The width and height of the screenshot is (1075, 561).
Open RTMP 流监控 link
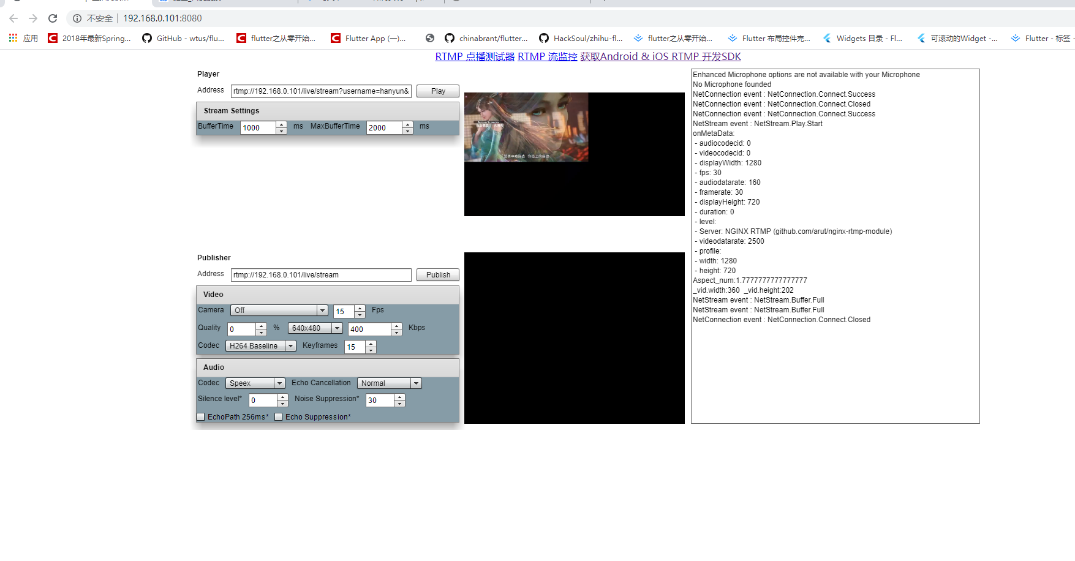548,56
